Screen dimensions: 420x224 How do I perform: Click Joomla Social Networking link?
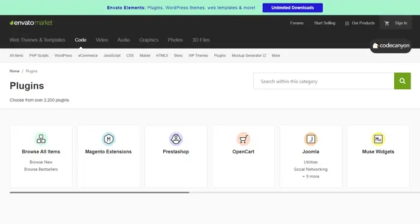coord(311,169)
